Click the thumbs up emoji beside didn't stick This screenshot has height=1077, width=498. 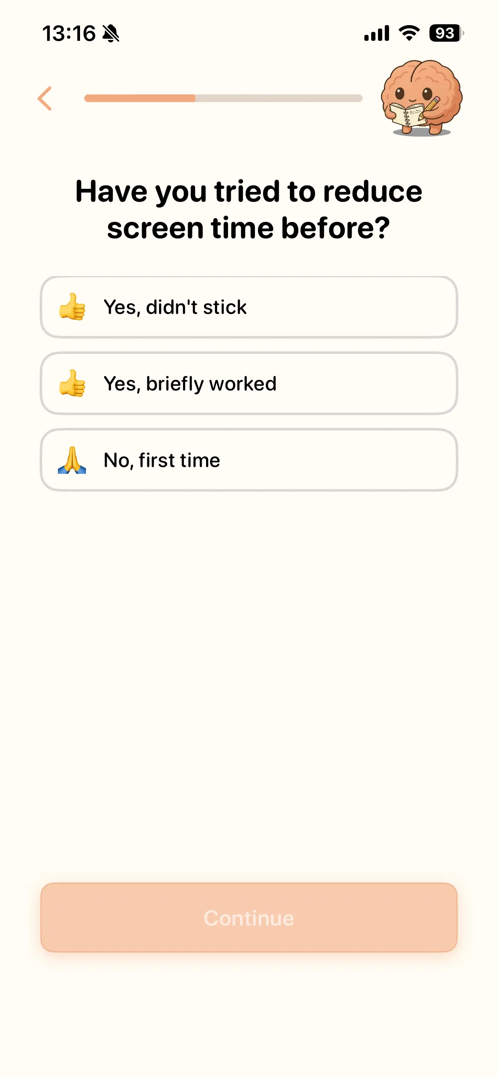[72, 307]
